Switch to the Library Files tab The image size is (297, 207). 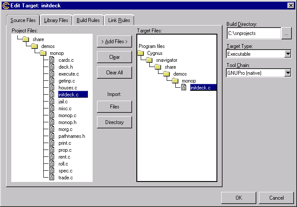[x=56, y=20]
